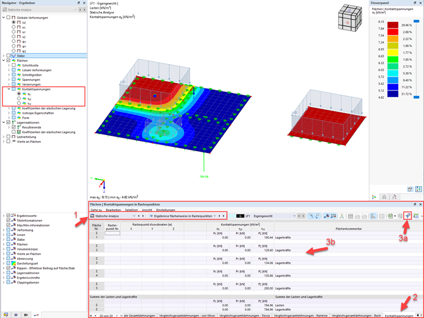Click the navigator results icon at bottom
This screenshot has width=424, height=318.
tap(36, 315)
